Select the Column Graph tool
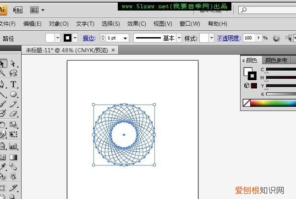The image size is (296, 199). point(13,146)
